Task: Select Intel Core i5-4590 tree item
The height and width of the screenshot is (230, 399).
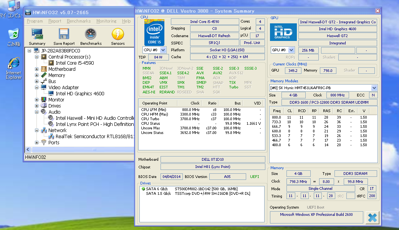Action: tap(75, 63)
